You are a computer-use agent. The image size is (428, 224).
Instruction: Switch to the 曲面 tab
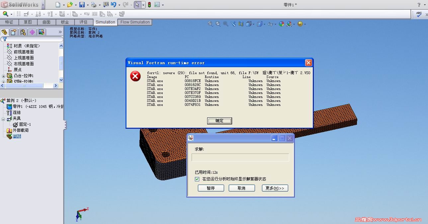click(x=46, y=22)
